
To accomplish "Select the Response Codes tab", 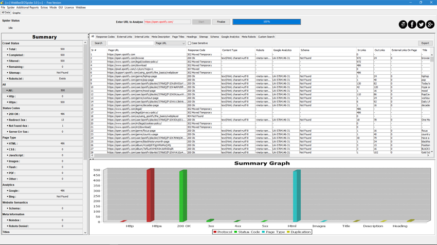I will (x=105, y=37).
